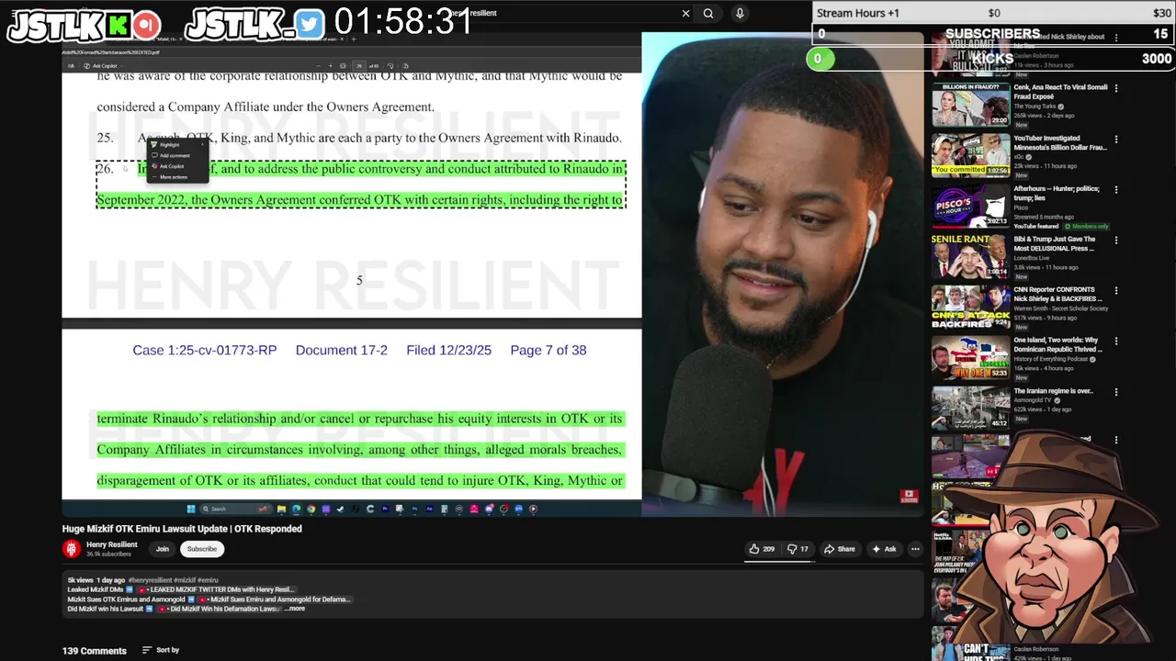
Task: Select Add comment in PDF context menu
Action: point(174,155)
